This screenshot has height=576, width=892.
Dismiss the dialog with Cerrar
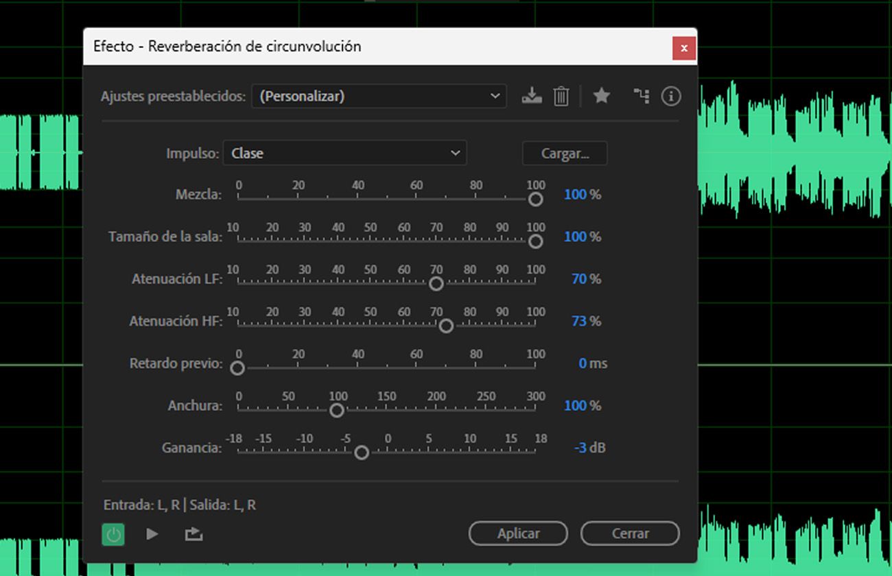click(x=629, y=533)
